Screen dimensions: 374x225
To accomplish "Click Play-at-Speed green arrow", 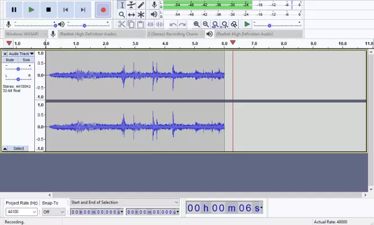I will coord(247,24).
